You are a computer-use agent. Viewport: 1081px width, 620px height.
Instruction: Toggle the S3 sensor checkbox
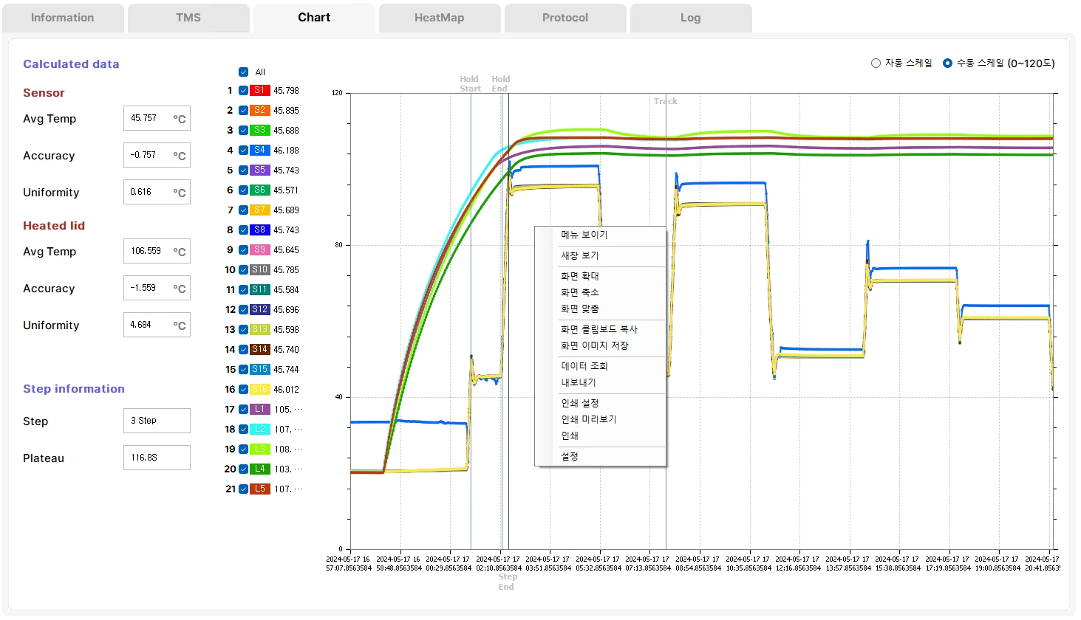point(243,131)
